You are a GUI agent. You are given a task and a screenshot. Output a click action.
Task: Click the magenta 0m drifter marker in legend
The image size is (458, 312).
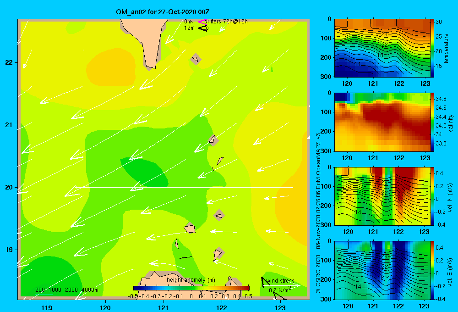point(202,22)
